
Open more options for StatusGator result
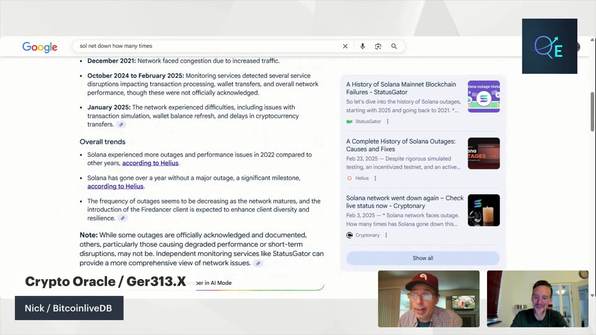coord(387,121)
